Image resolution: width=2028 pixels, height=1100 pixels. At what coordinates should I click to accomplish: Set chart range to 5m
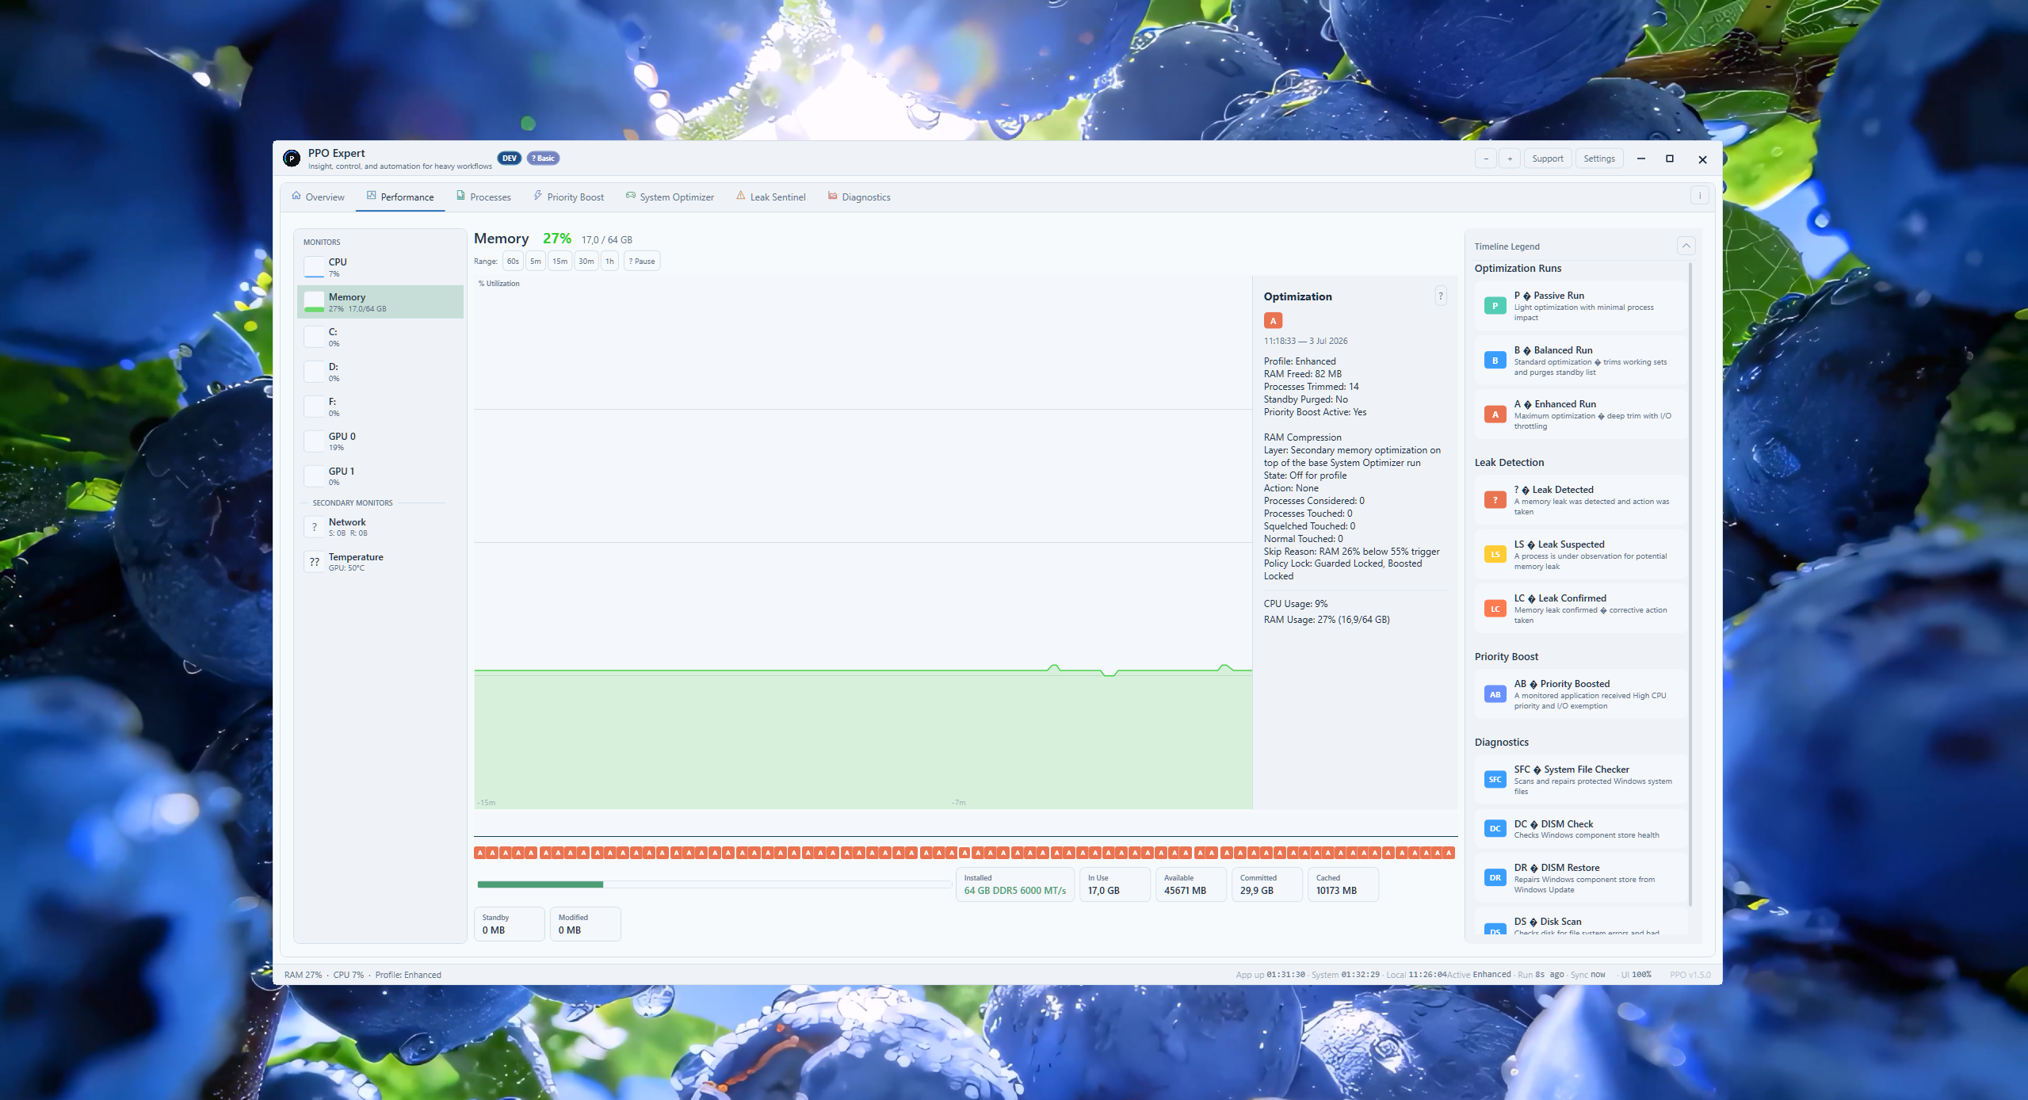(x=536, y=262)
